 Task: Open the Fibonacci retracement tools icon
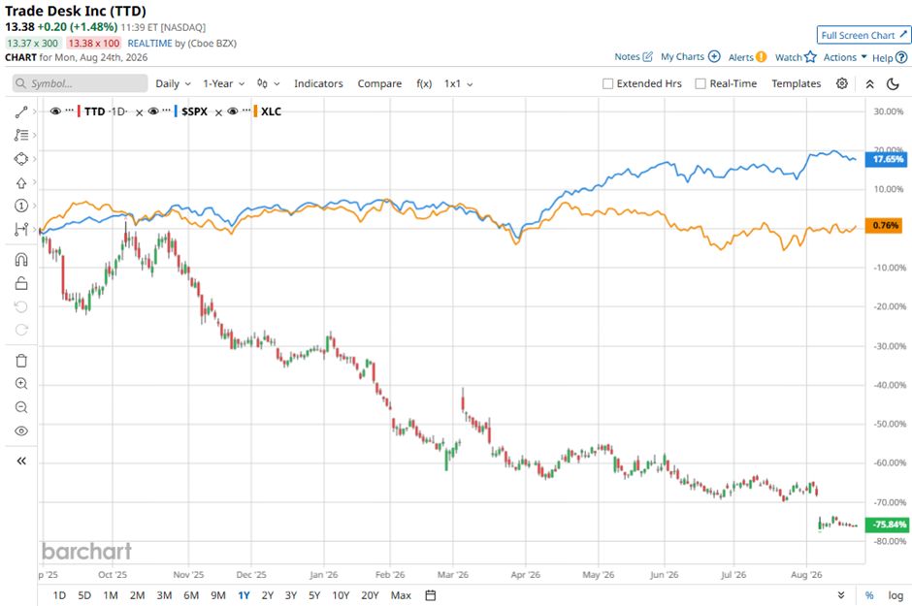21,135
